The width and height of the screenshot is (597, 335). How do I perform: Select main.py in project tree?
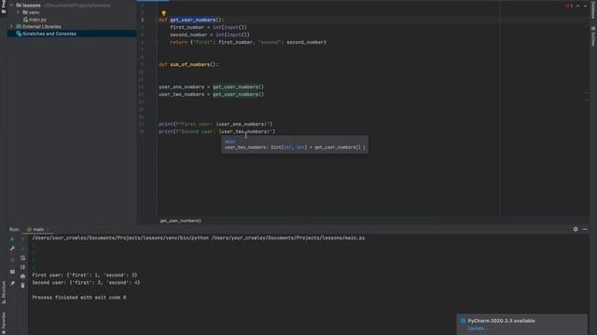[x=37, y=20]
